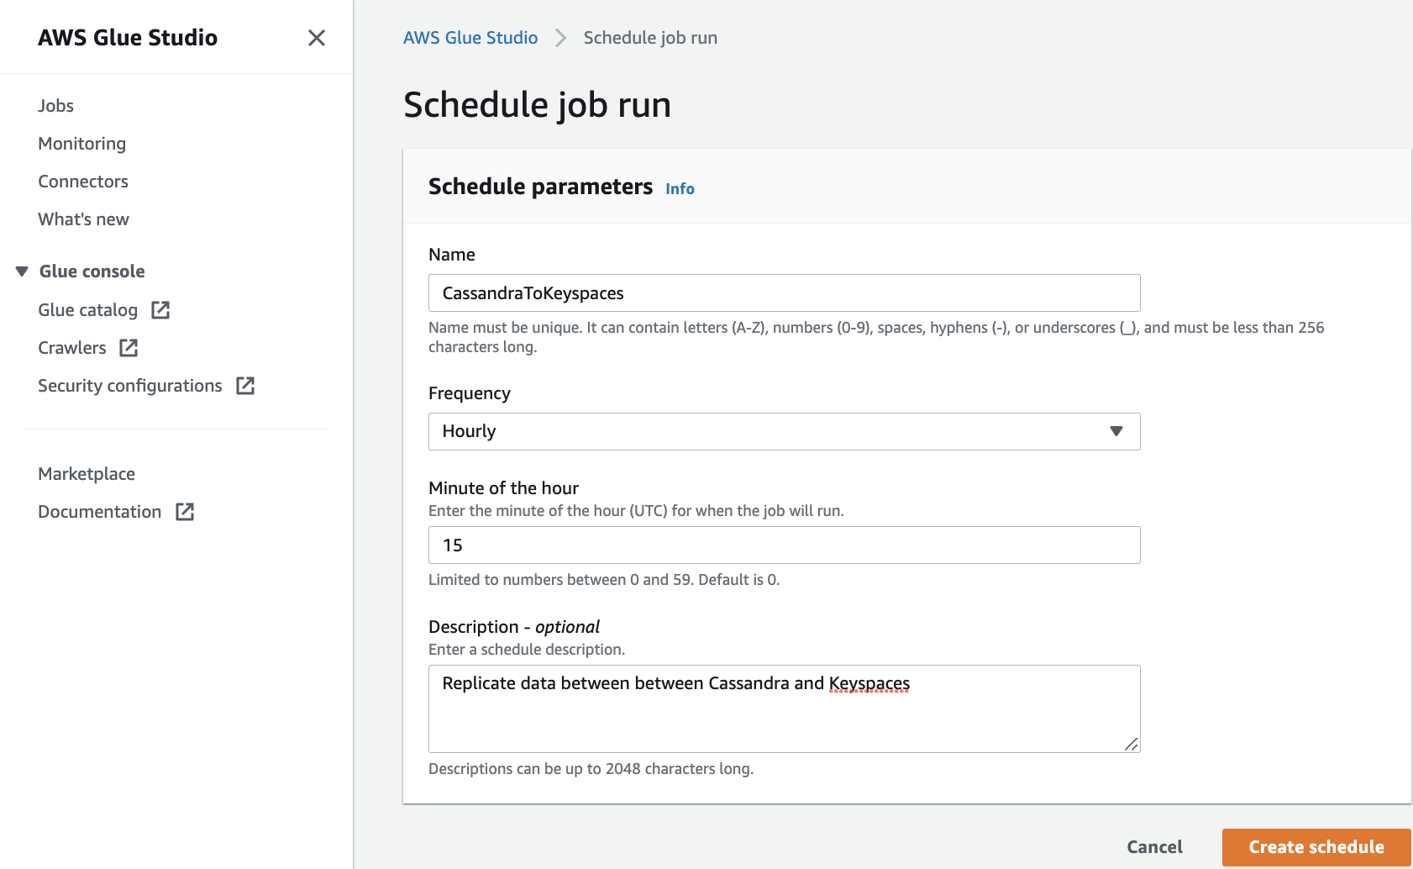Click the 'Enter a schedule description.' hint
Image resolution: width=1413 pixels, height=869 pixels.
click(527, 650)
